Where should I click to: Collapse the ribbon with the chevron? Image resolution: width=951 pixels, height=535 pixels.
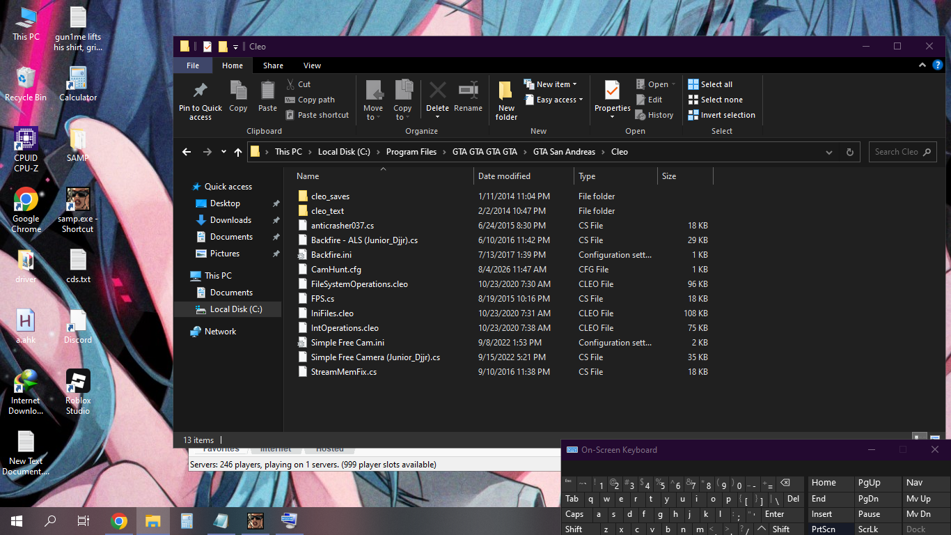pyautogui.click(x=921, y=65)
